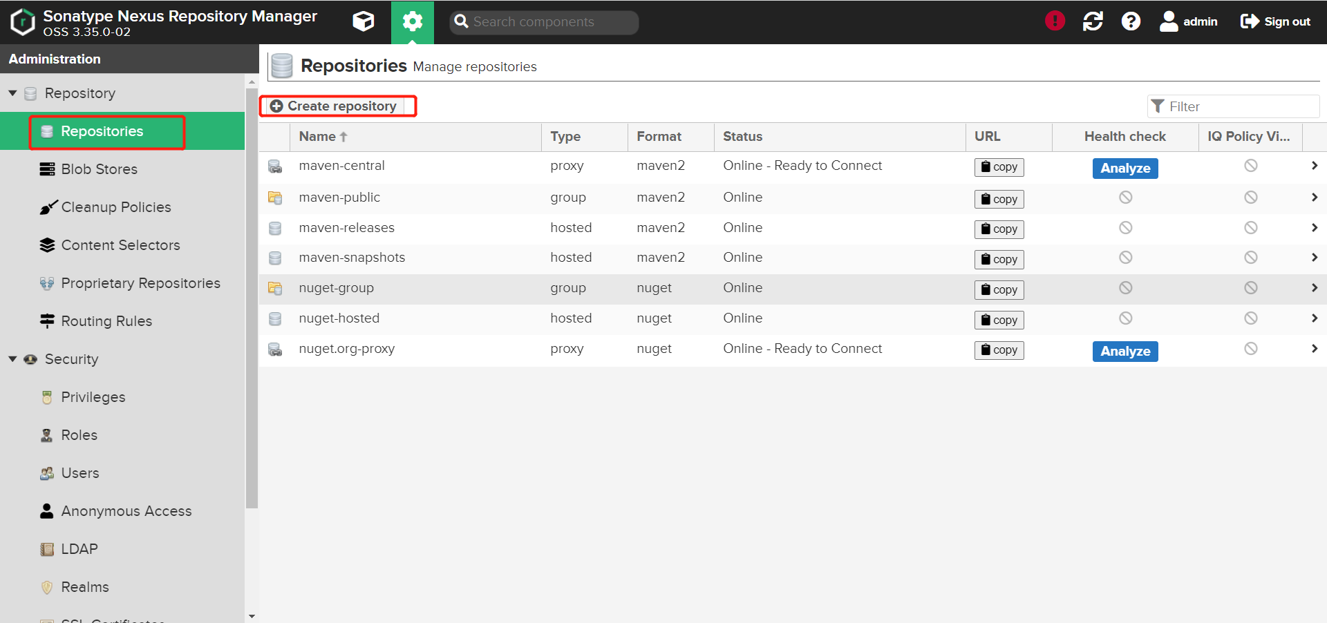Focus the Search components field
The image size is (1327, 623).
(x=544, y=22)
